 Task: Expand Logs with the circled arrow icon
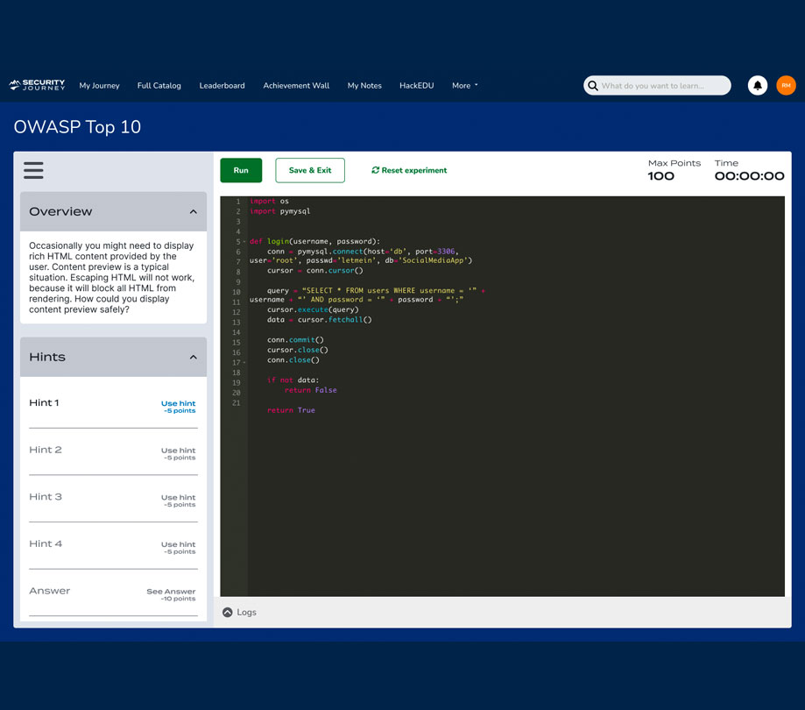(x=228, y=613)
